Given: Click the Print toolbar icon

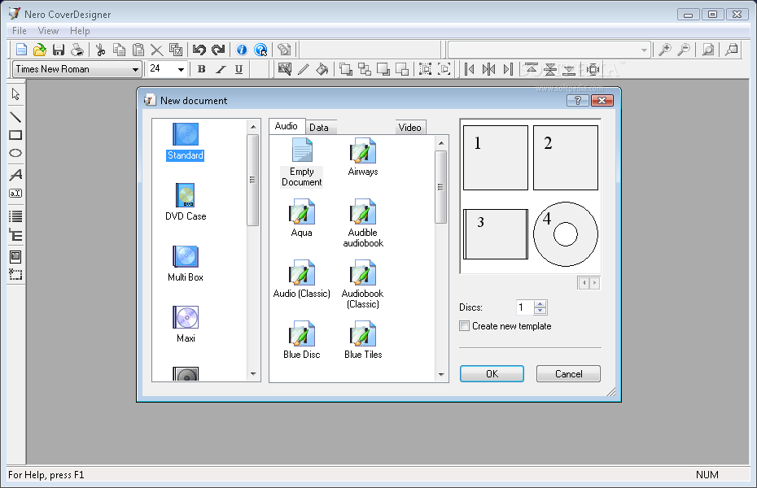Looking at the screenshot, I should (77, 50).
